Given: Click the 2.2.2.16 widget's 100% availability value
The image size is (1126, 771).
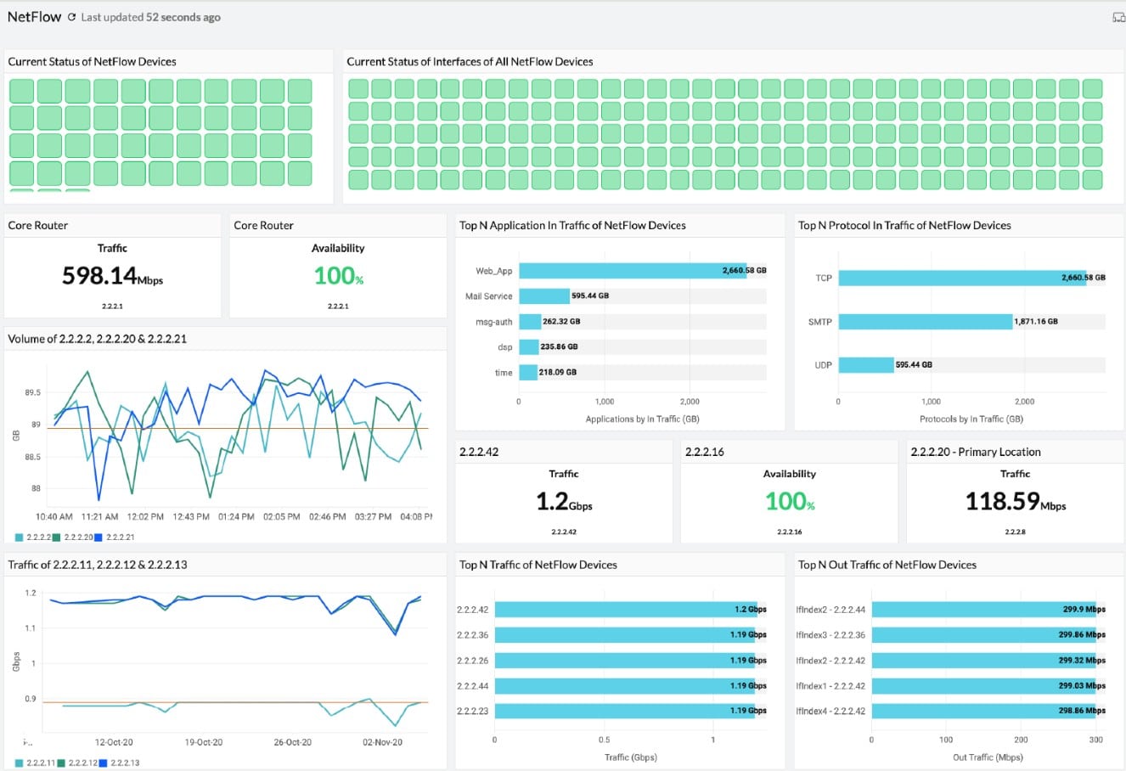Looking at the screenshot, I should 790,502.
